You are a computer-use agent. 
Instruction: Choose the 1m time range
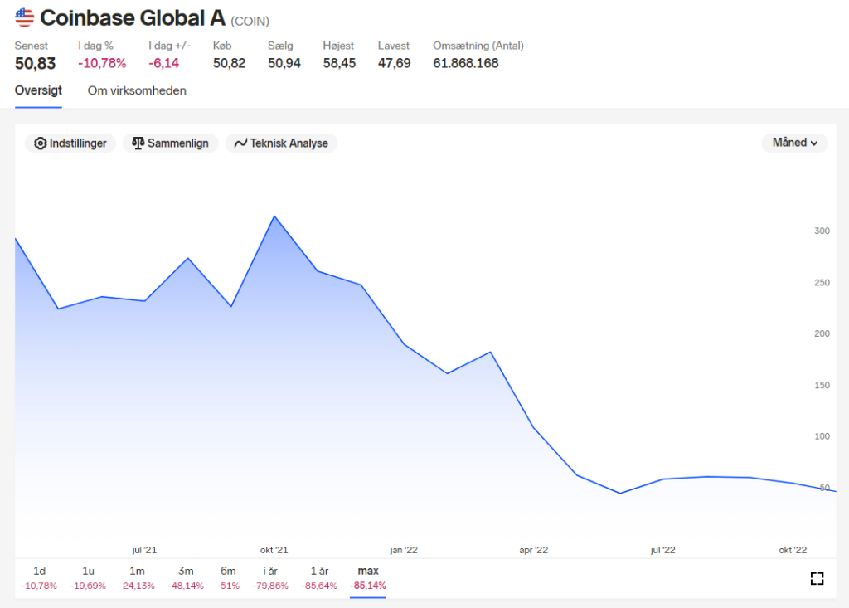(x=137, y=577)
